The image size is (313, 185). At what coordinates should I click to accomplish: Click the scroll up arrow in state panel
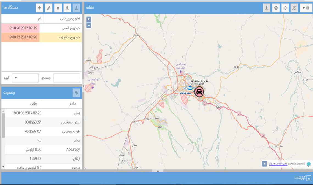point(3,111)
